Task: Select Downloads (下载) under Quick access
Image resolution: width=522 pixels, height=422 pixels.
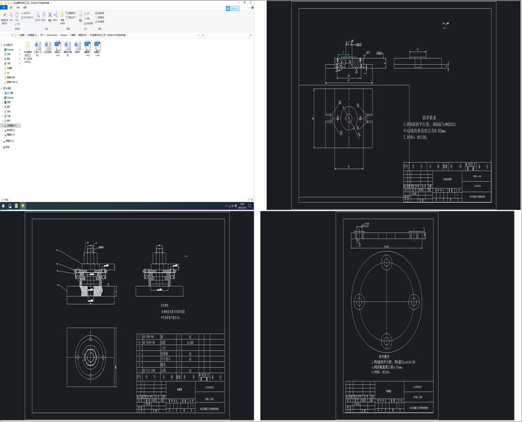Action: (x=8, y=64)
